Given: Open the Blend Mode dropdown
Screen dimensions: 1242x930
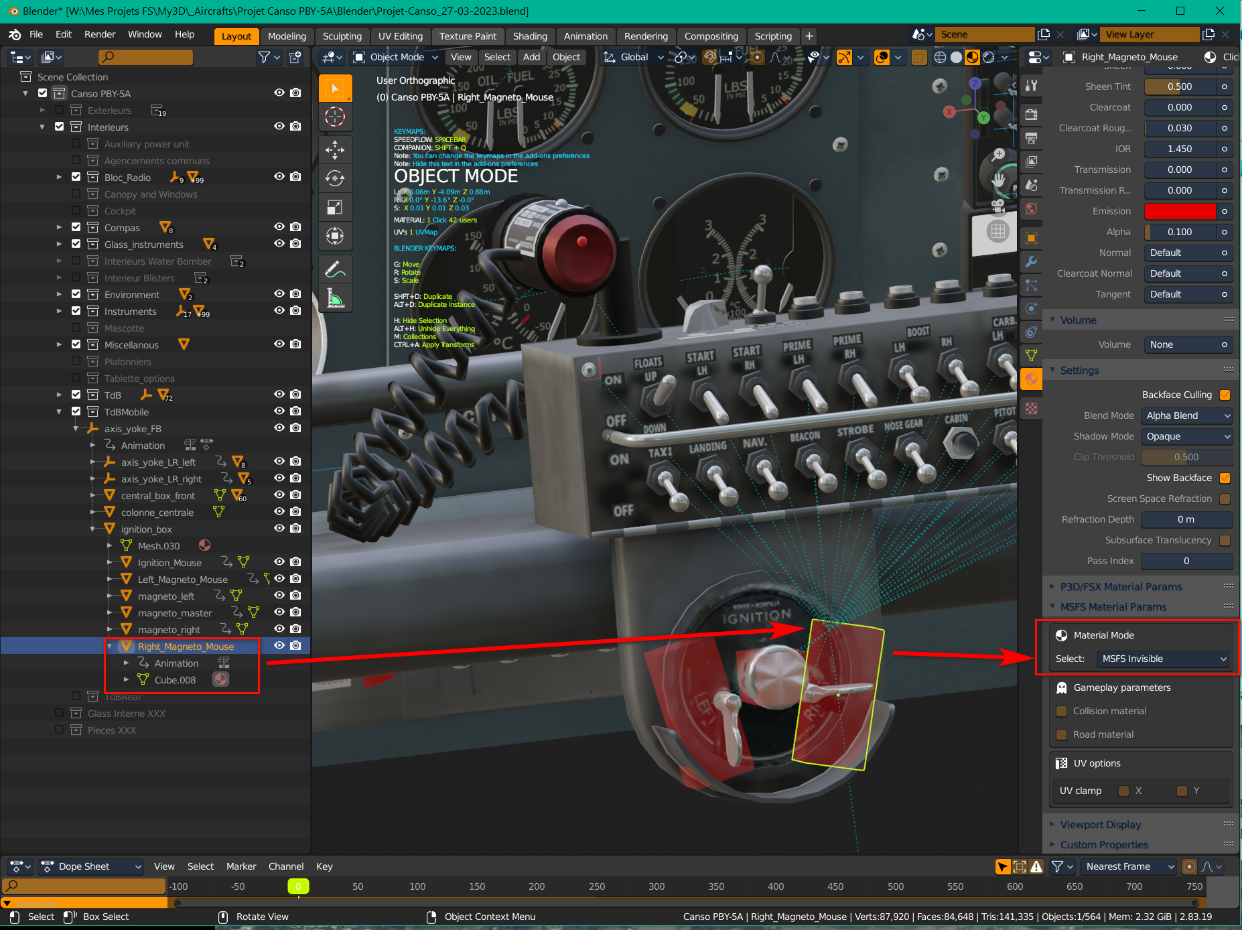Looking at the screenshot, I should point(1186,416).
